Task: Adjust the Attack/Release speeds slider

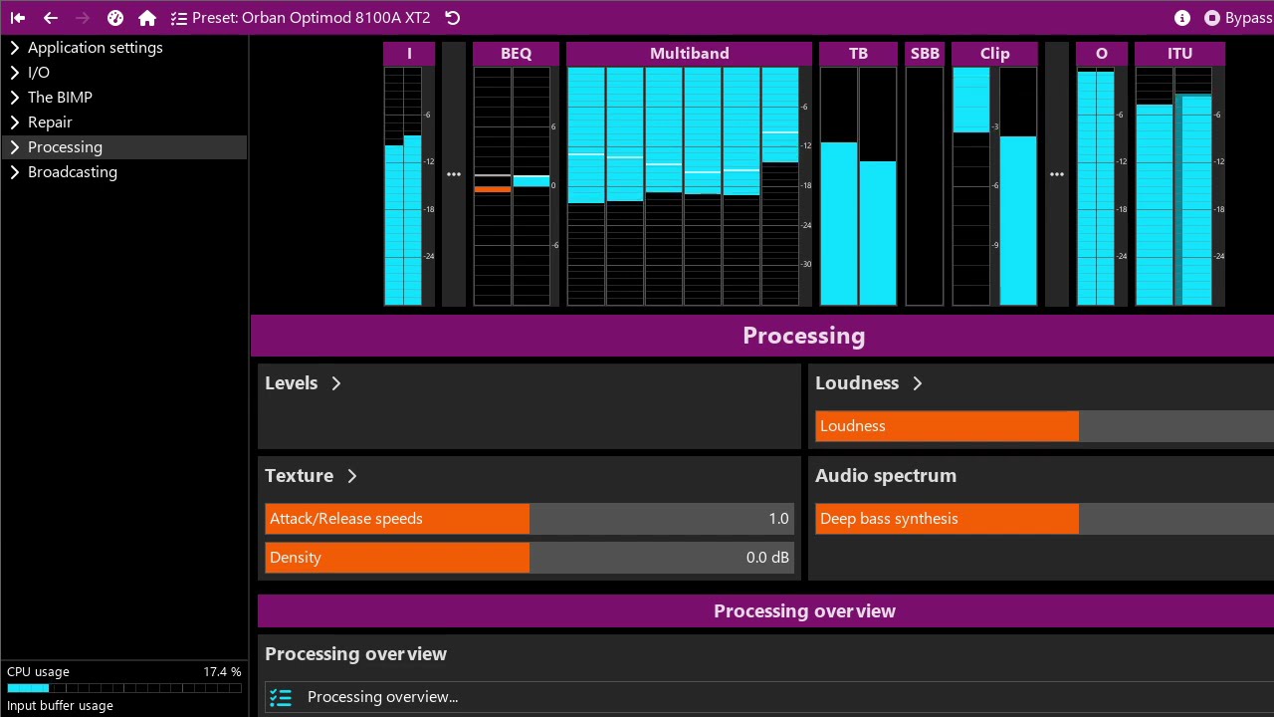Action: [x=530, y=519]
